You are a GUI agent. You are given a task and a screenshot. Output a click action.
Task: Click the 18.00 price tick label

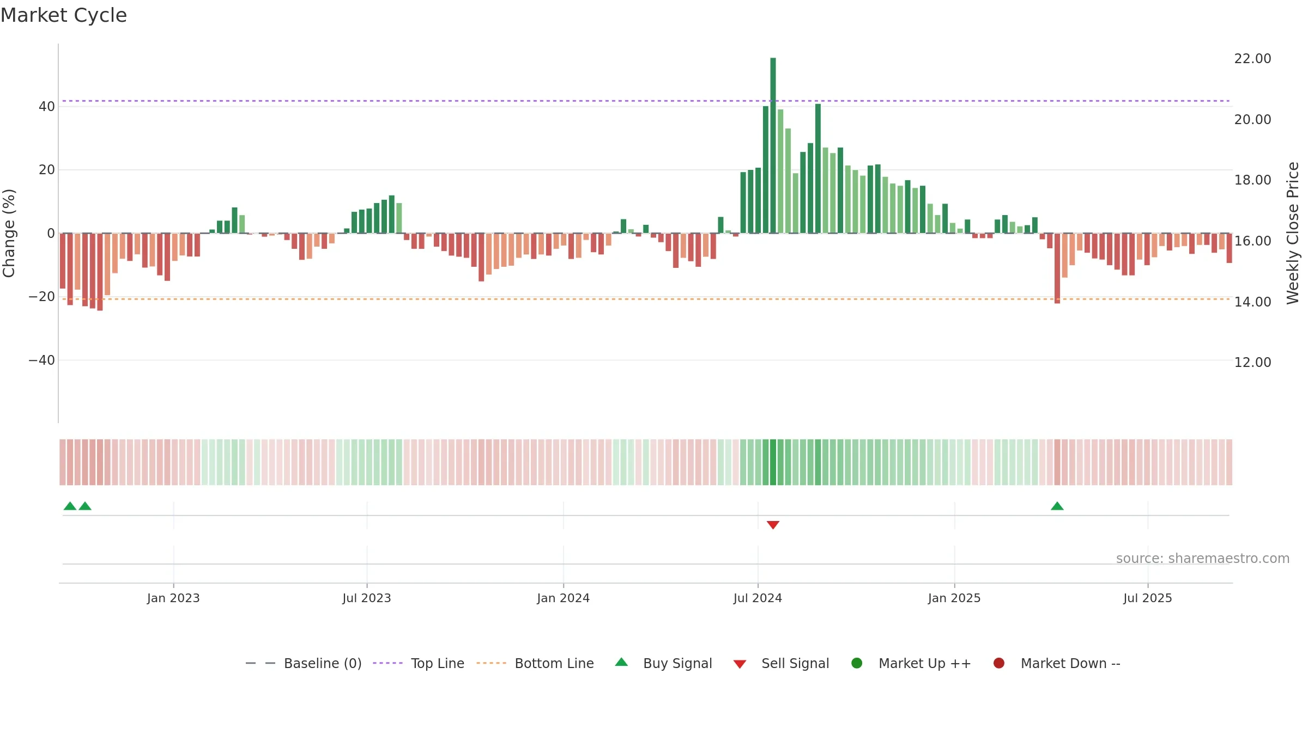1252,180
